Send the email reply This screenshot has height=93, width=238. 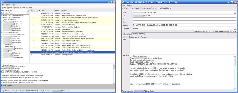(126, 8)
